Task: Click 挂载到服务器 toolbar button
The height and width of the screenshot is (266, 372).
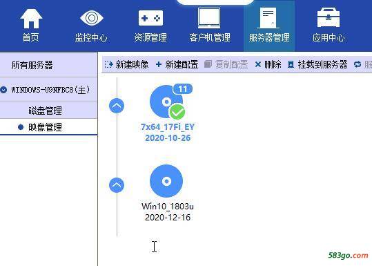Action: (317, 64)
